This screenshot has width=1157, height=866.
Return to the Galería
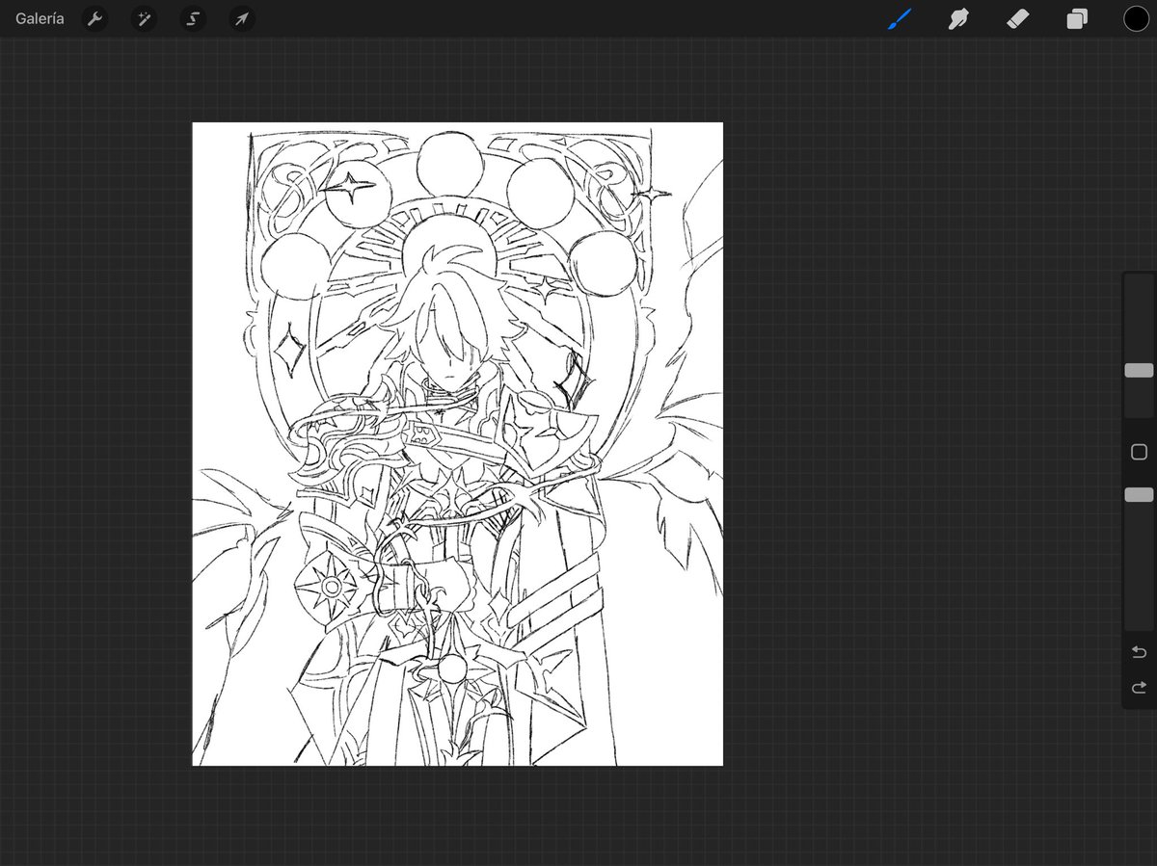pyautogui.click(x=39, y=18)
